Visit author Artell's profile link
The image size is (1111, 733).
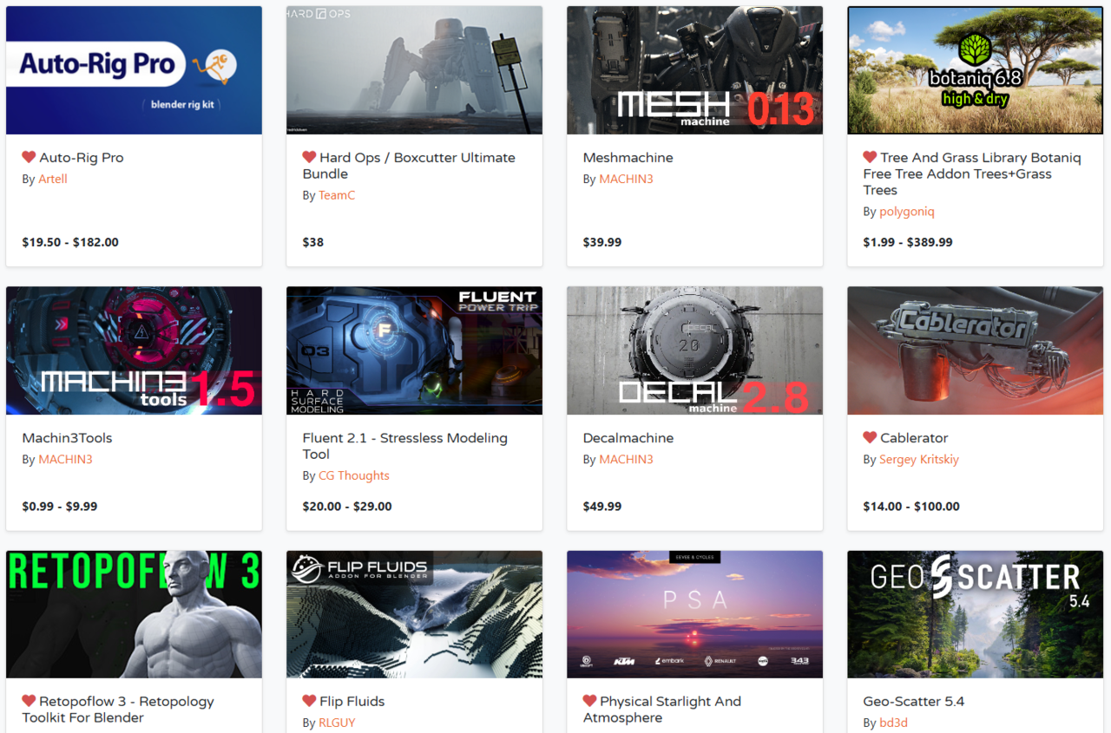(53, 179)
